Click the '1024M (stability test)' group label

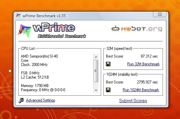click(122, 74)
